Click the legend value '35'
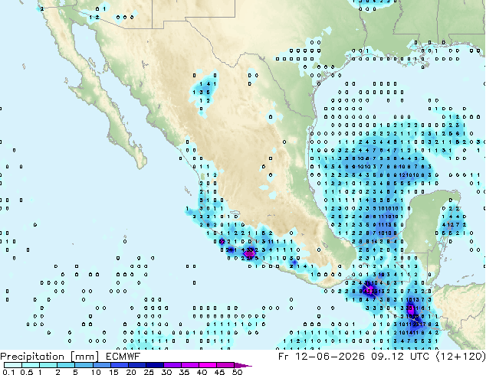 point(184,372)
